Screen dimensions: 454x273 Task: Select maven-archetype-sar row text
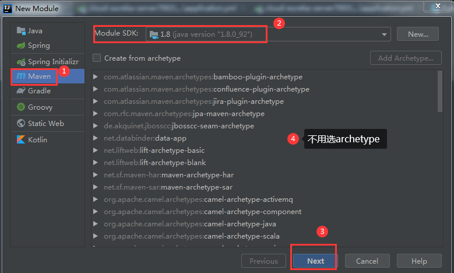pos(168,187)
